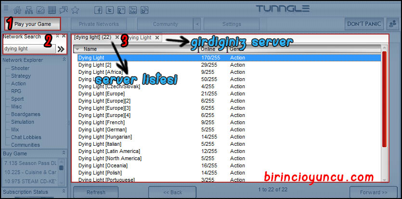This screenshot has width=402, height=199.
Task: Select the Chat Lobbies category
Action: coord(26,137)
